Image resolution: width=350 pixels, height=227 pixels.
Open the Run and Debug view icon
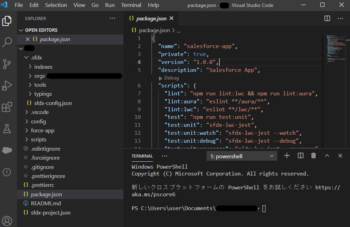click(x=7, y=86)
